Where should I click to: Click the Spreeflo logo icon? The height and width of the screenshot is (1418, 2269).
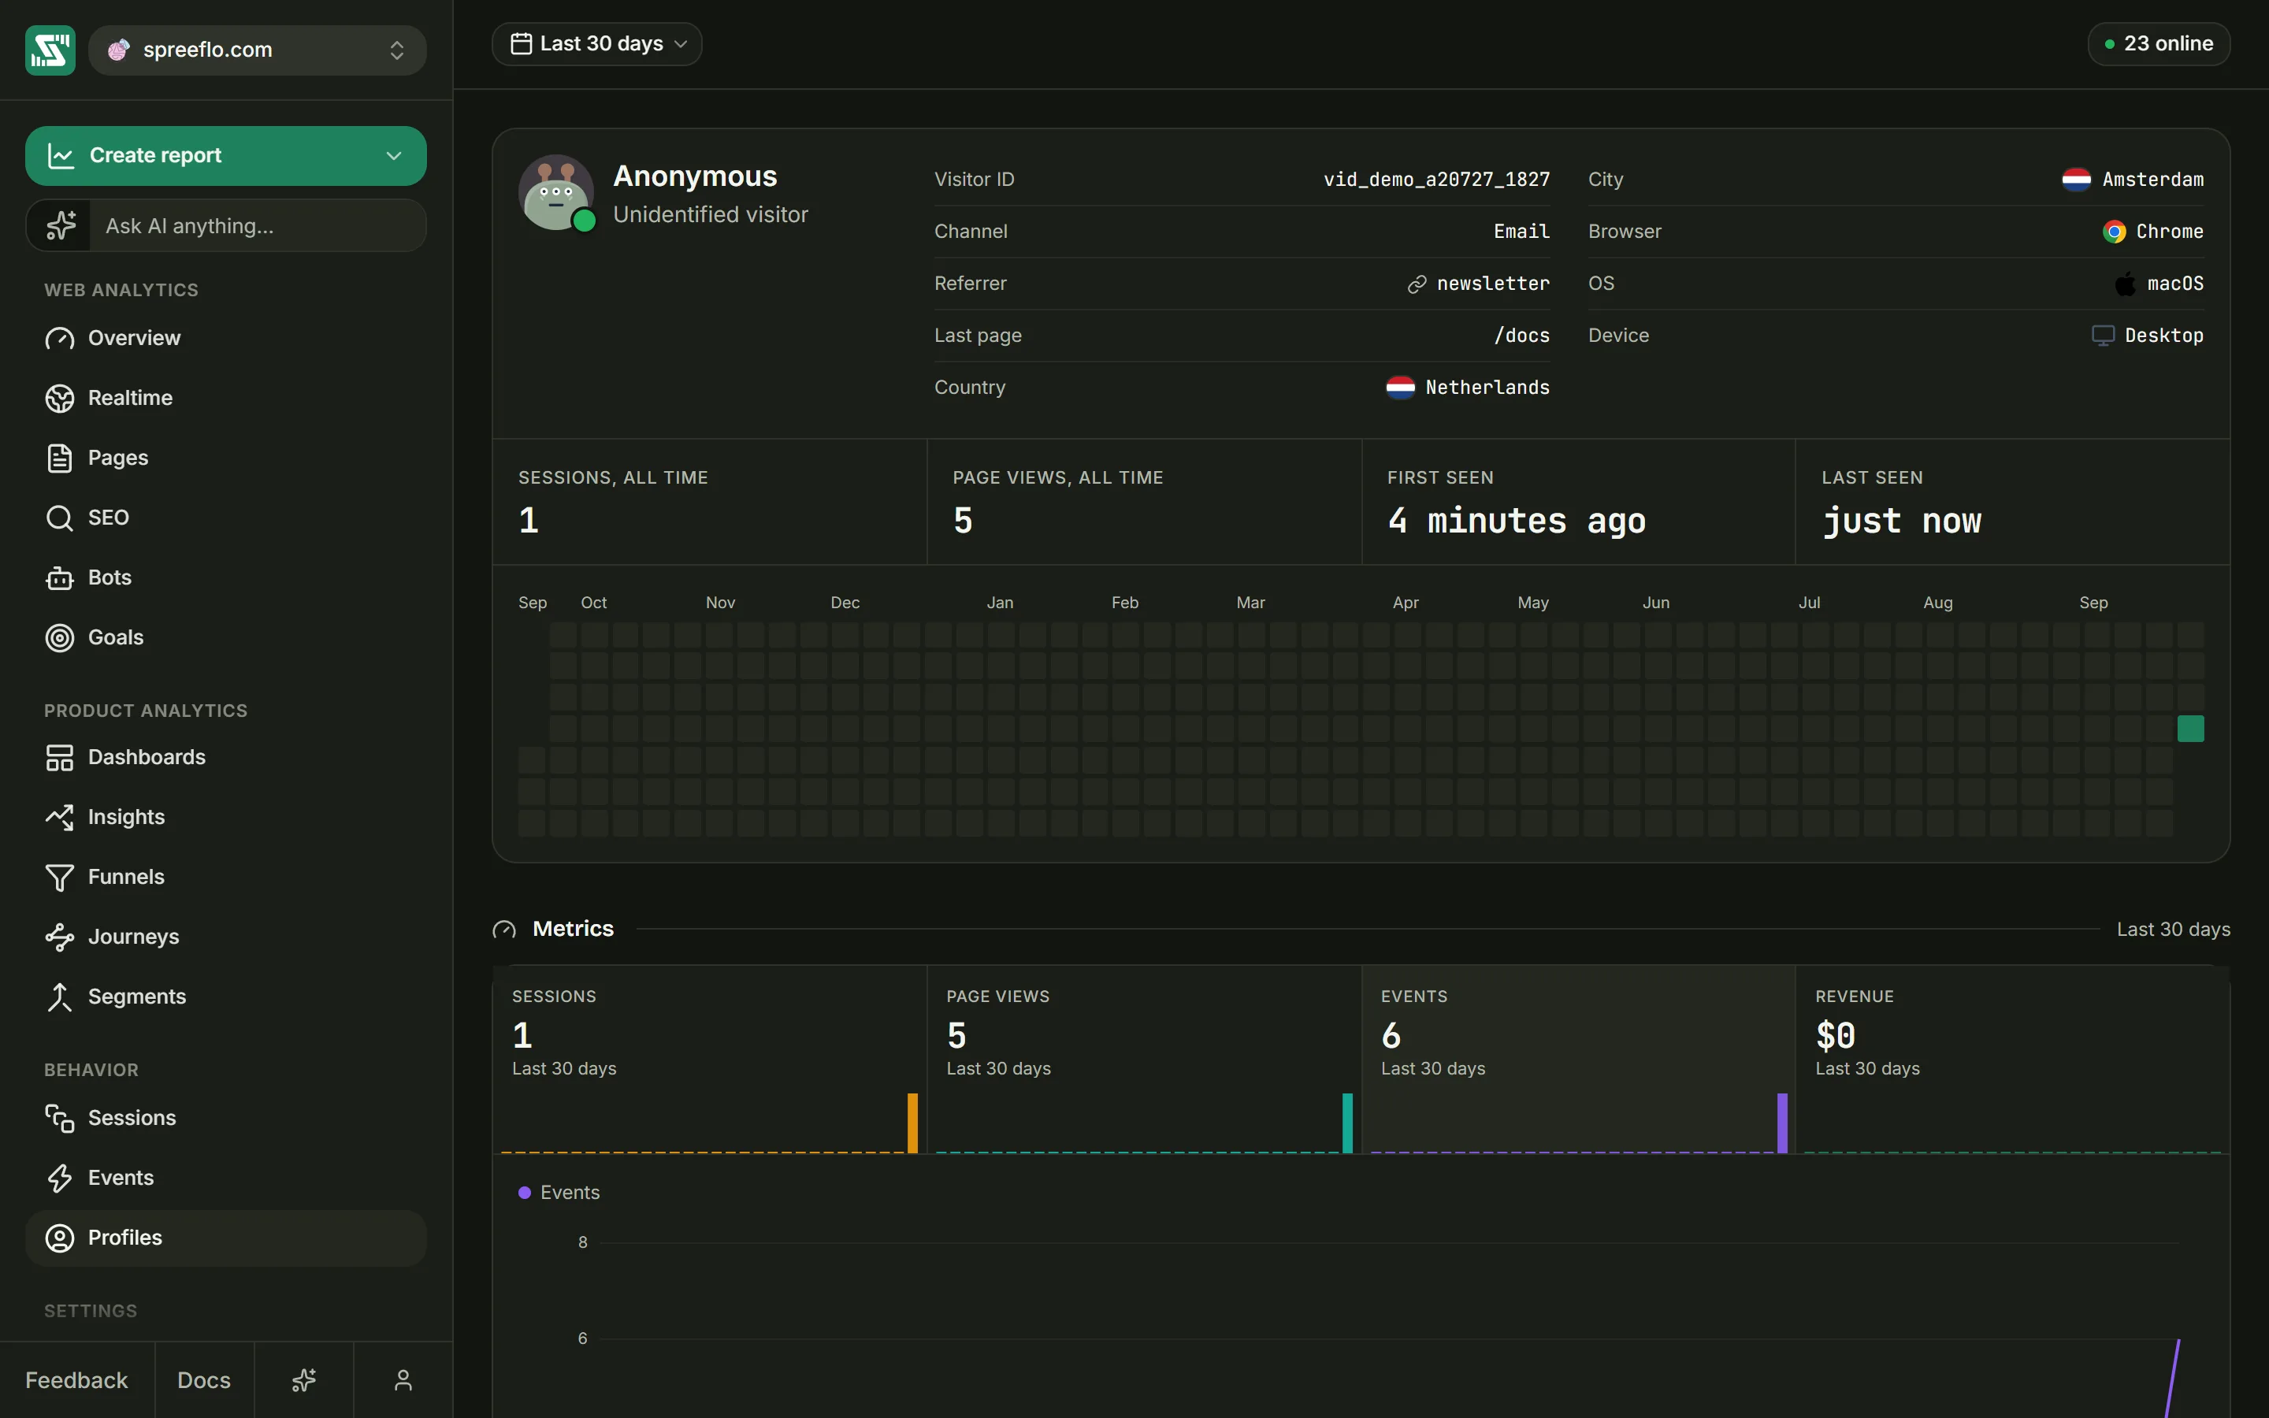point(50,50)
